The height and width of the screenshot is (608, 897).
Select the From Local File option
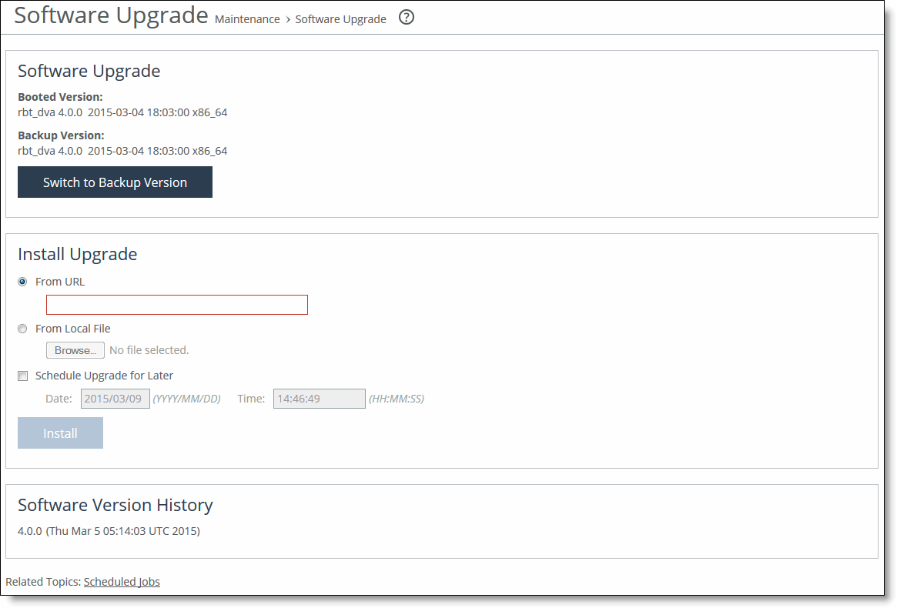pyautogui.click(x=22, y=329)
